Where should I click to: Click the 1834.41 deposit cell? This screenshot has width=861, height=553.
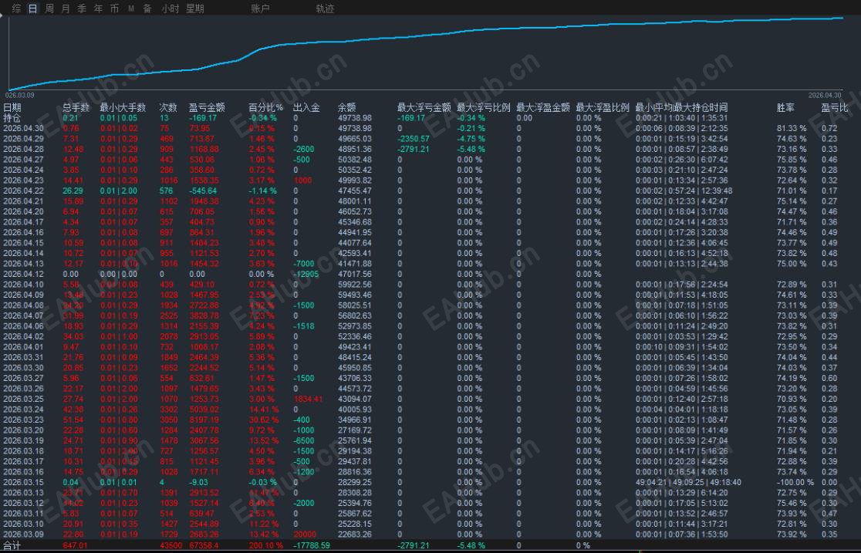coord(308,400)
